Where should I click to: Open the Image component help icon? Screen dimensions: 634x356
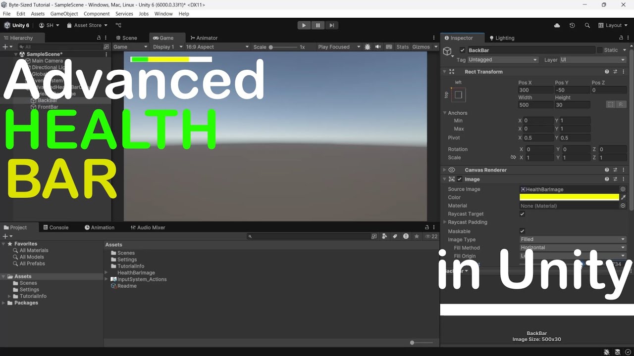click(x=607, y=179)
